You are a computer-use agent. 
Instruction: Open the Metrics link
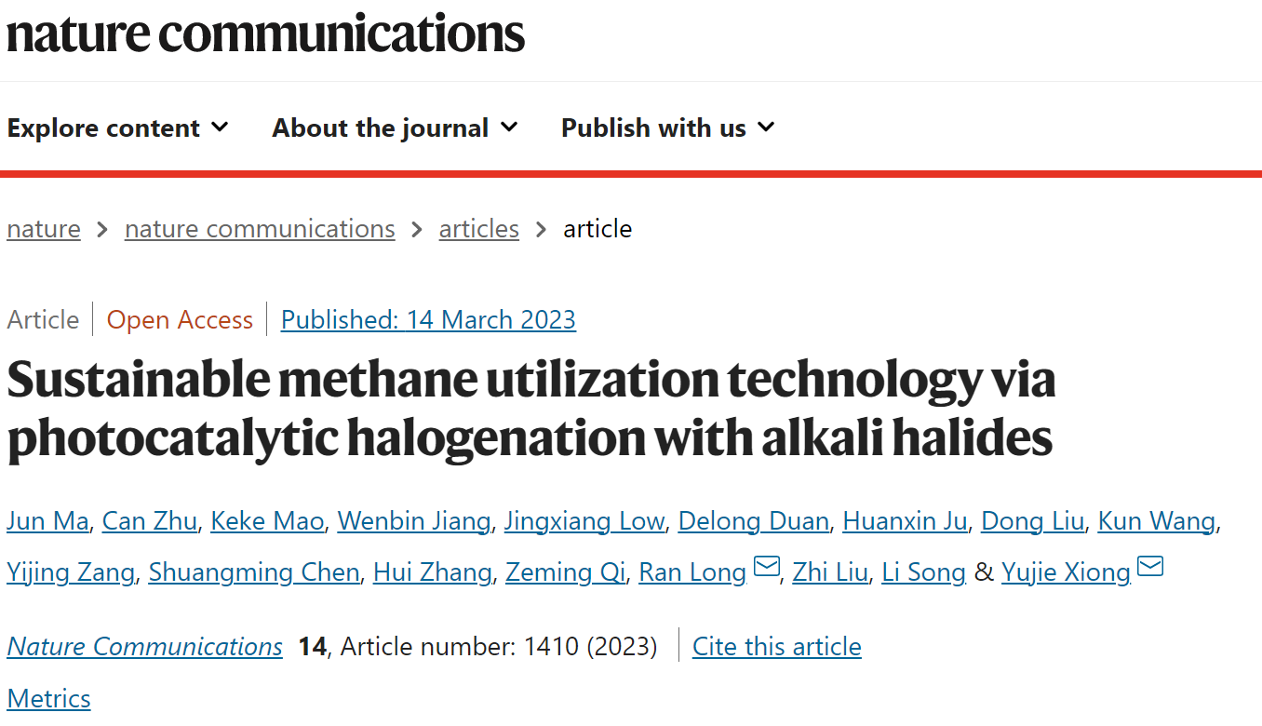(x=48, y=699)
